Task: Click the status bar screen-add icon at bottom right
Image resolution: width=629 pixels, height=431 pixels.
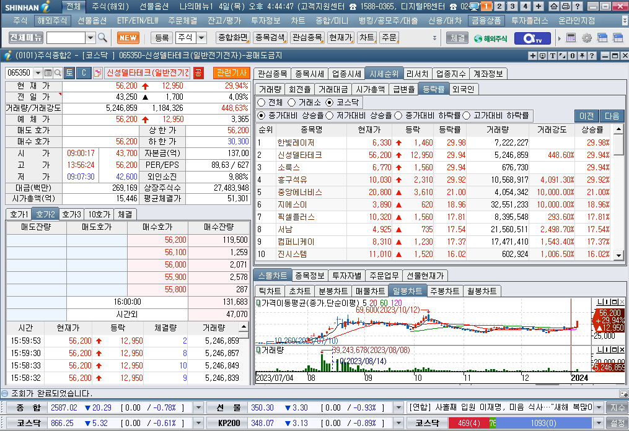Action: (x=623, y=393)
